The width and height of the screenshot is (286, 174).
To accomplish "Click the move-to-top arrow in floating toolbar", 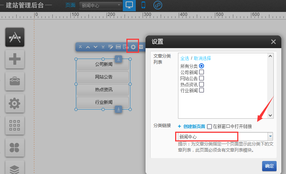I will click(81, 47).
